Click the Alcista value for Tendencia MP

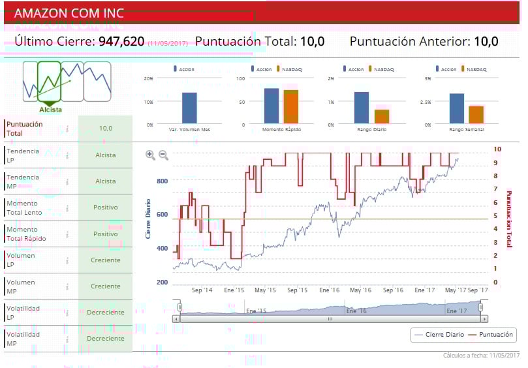pos(105,181)
